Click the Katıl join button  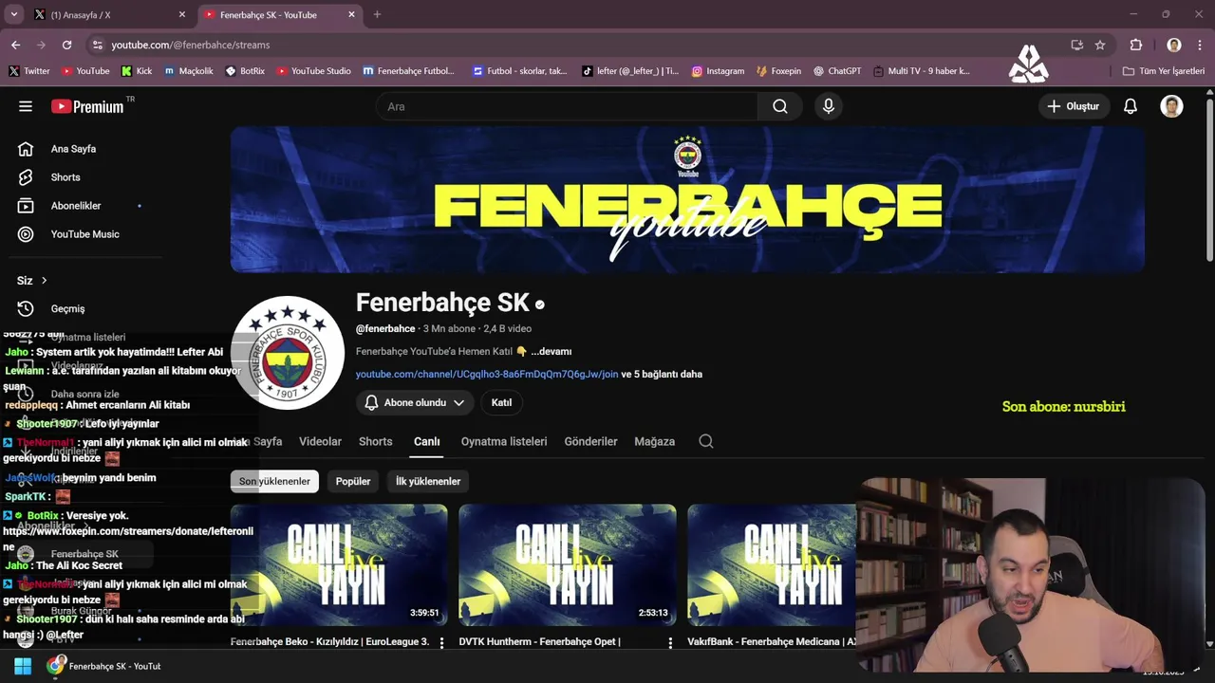tap(501, 402)
